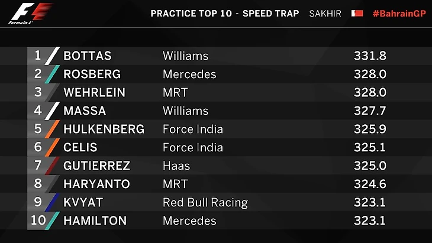Viewport: 432px width, 243px height.
Task: Select driver name Wehrlein
Action: pos(94,93)
